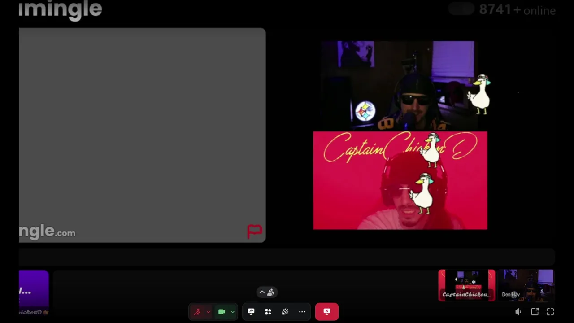Click the share screen icon

coord(251,312)
